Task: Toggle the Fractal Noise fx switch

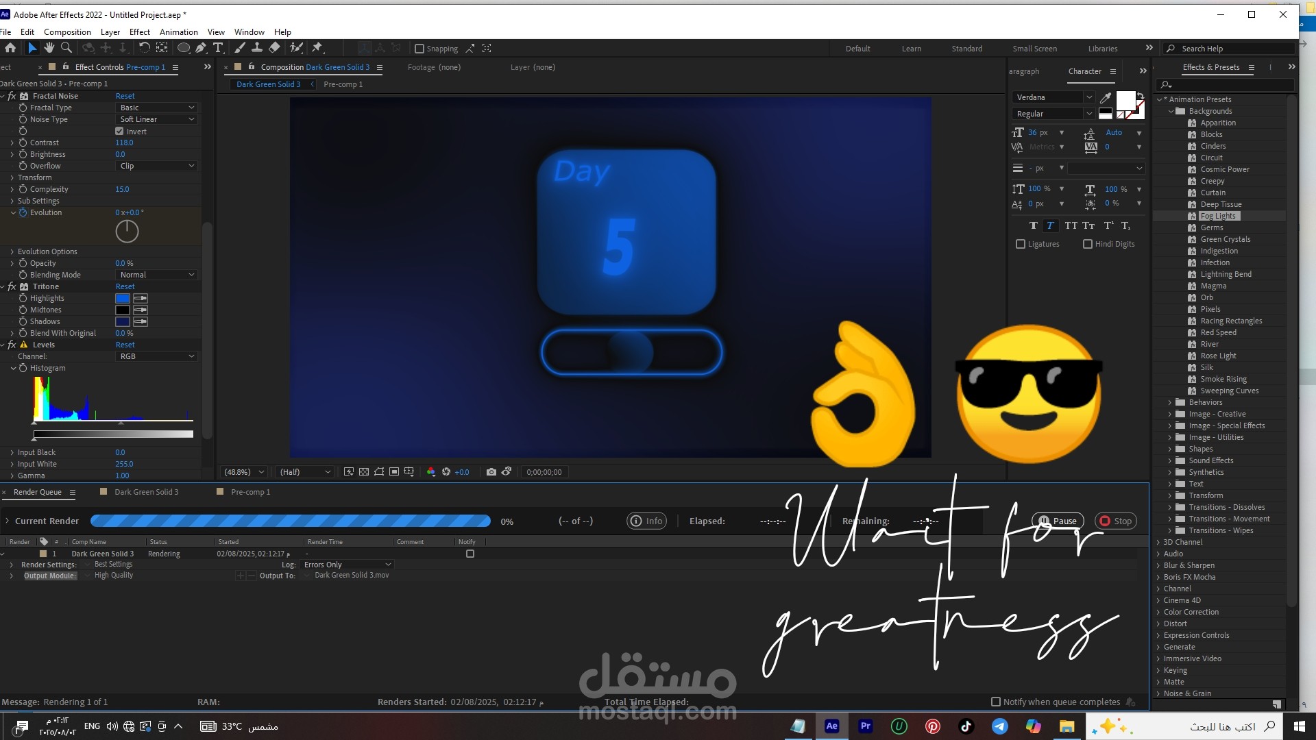Action: pyautogui.click(x=12, y=96)
